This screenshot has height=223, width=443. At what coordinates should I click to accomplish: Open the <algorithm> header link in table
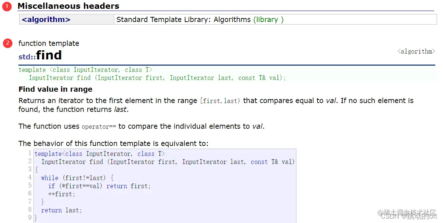(x=46, y=19)
